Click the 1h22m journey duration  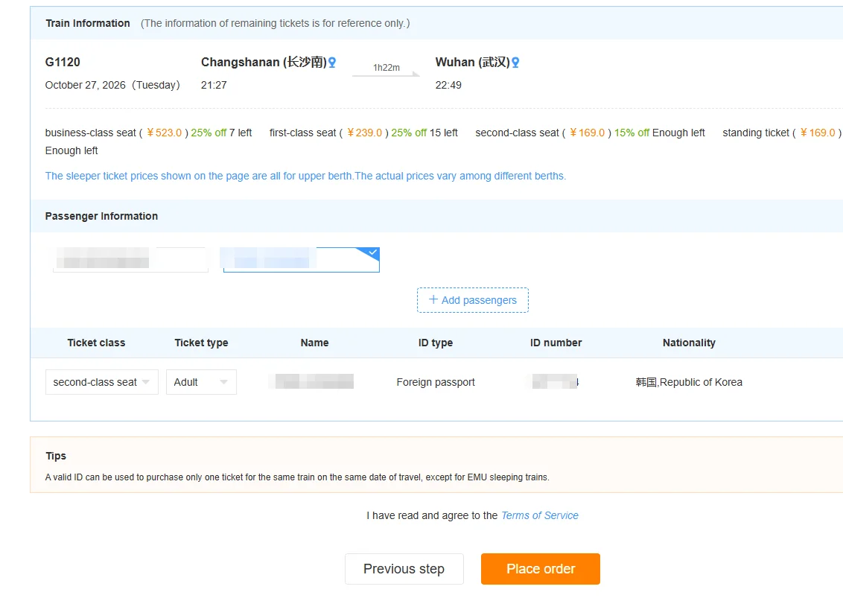click(x=386, y=68)
